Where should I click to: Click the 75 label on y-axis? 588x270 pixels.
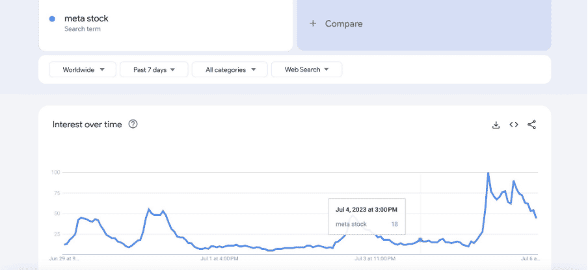point(57,193)
